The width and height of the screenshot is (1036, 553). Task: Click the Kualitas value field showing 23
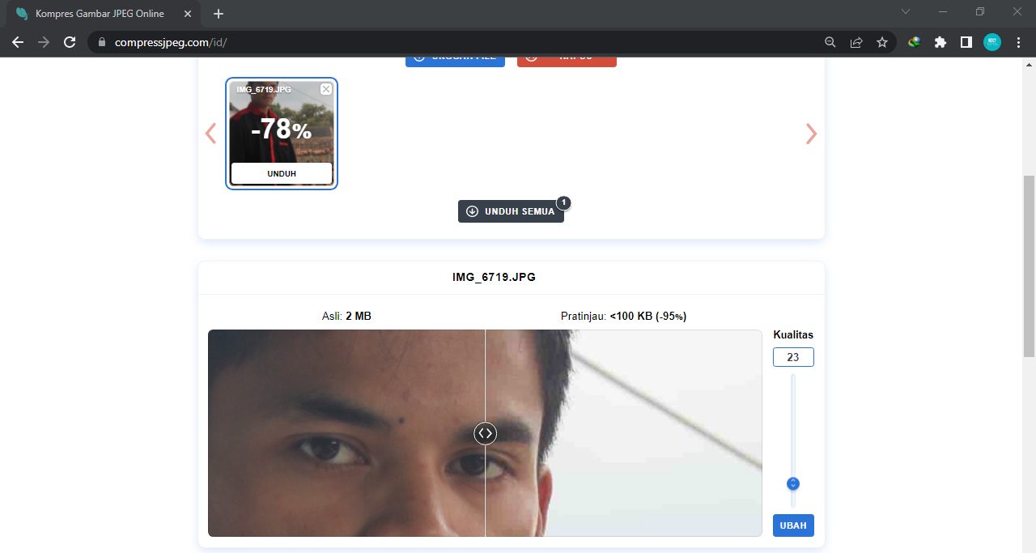point(793,357)
